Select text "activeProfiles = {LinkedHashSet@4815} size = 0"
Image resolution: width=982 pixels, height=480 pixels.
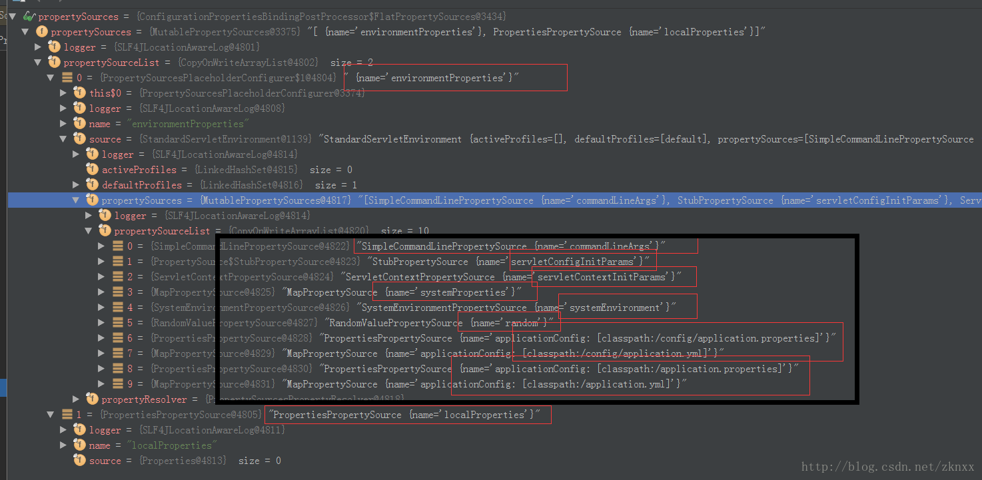(x=227, y=170)
